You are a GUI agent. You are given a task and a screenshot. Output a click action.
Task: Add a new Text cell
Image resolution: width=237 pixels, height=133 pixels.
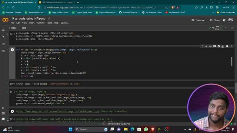tap(23, 28)
